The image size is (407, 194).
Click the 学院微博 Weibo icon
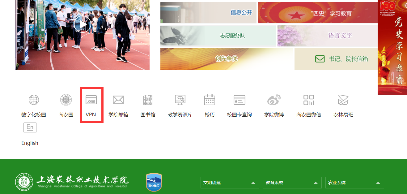point(274,100)
